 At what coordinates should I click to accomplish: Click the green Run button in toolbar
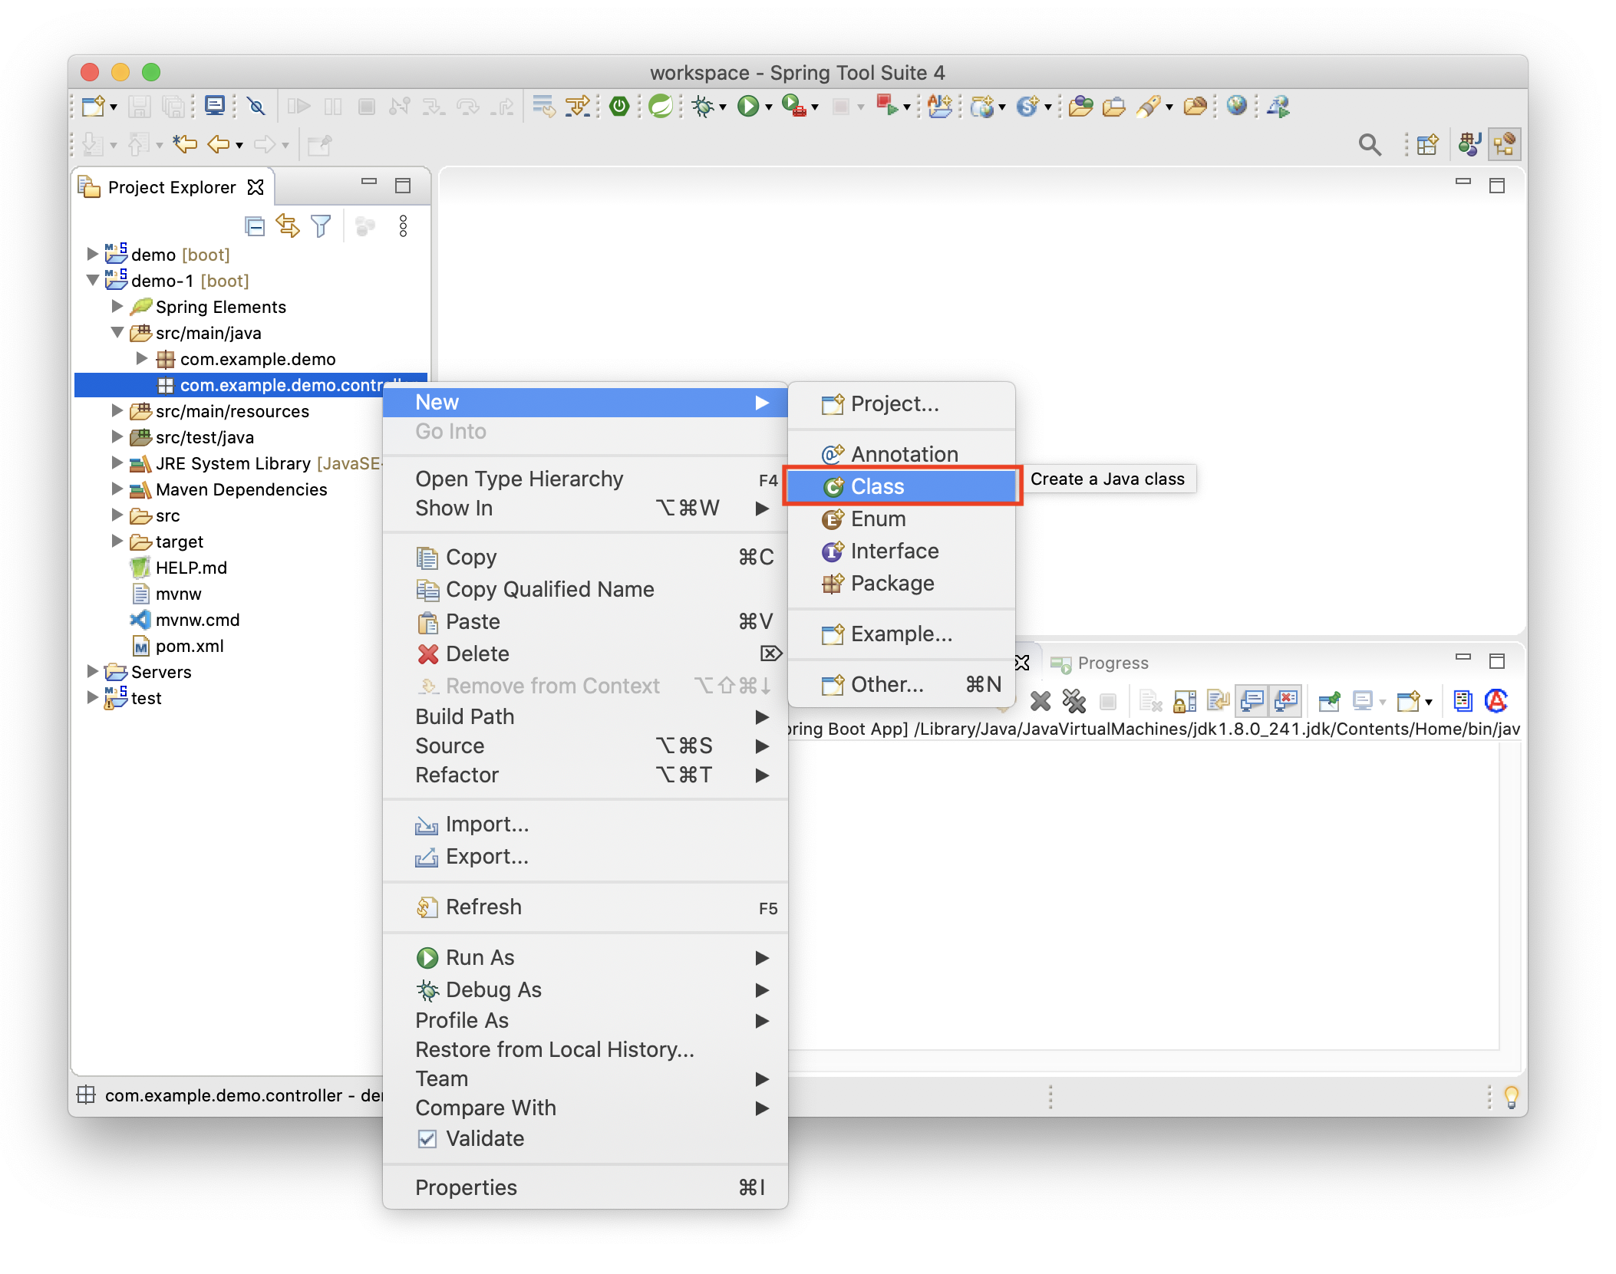[x=747, y=106]
